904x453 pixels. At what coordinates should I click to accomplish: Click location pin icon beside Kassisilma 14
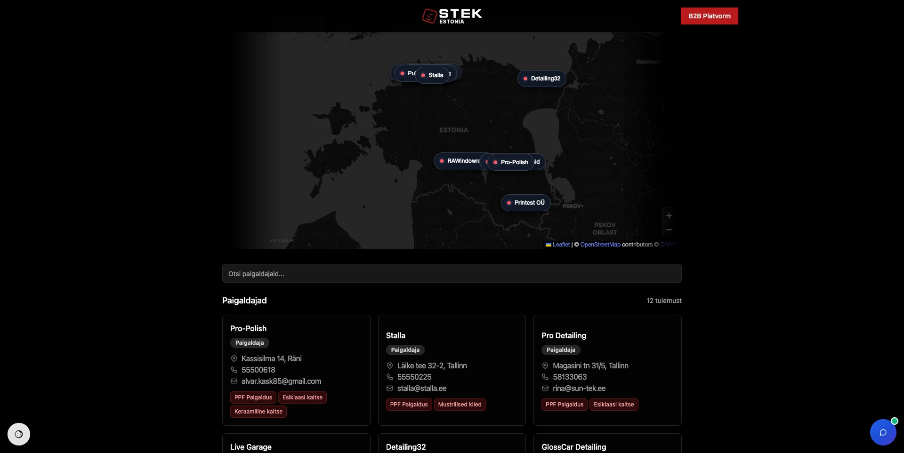(234, 358)
